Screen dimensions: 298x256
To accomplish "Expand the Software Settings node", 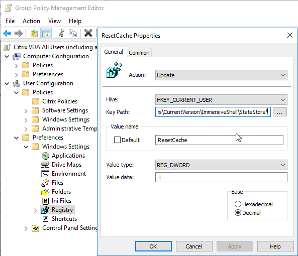I will [26, 110].
